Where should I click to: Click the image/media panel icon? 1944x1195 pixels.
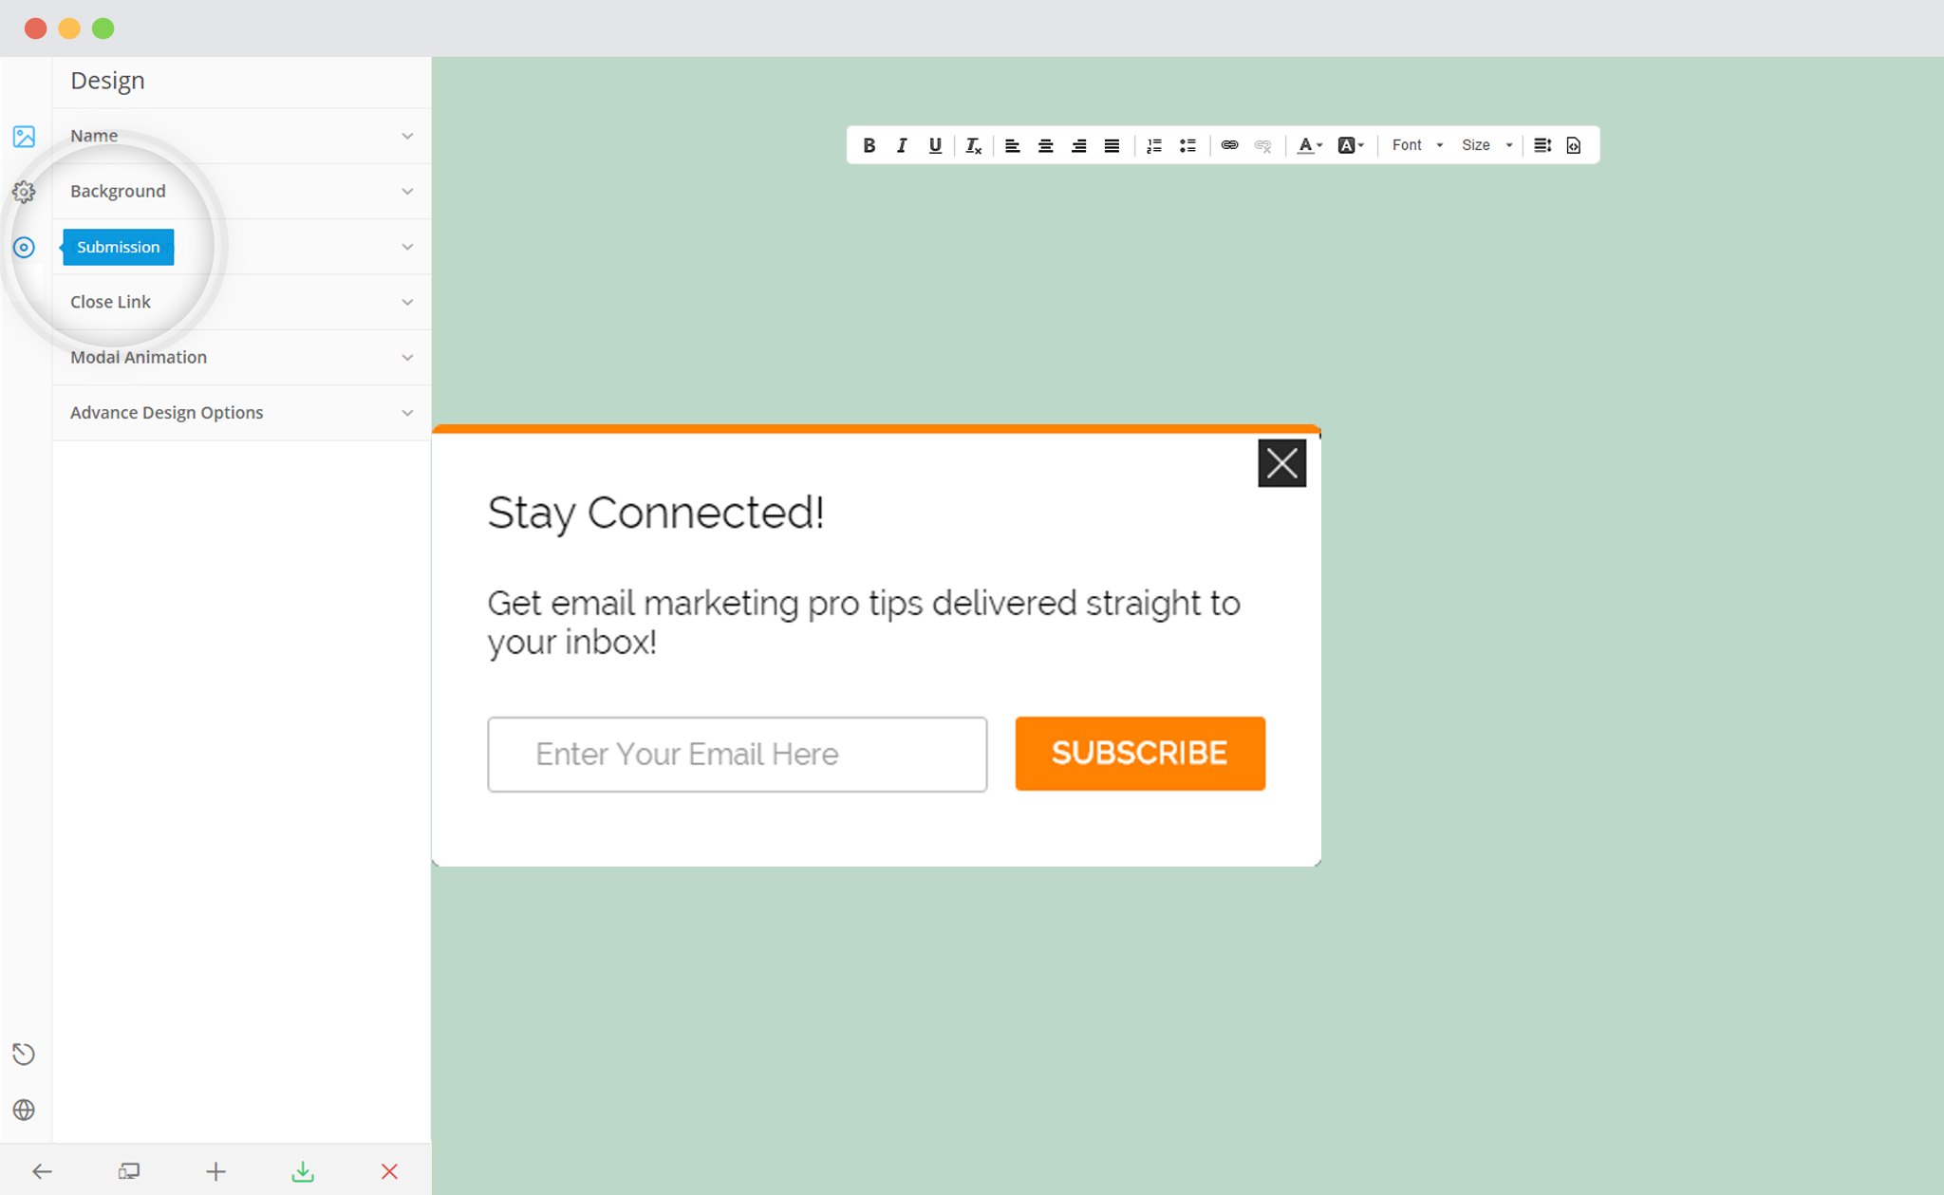[x=24, y=135]
